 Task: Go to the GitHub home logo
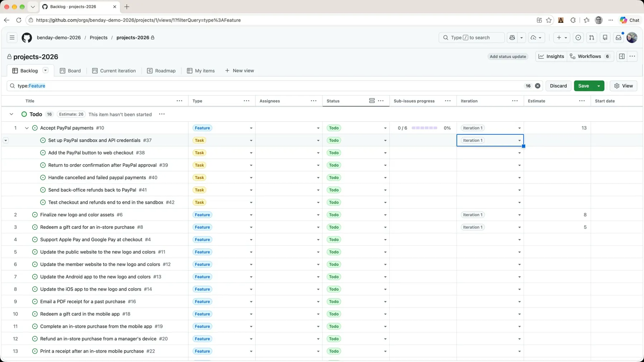pos(27,38)
